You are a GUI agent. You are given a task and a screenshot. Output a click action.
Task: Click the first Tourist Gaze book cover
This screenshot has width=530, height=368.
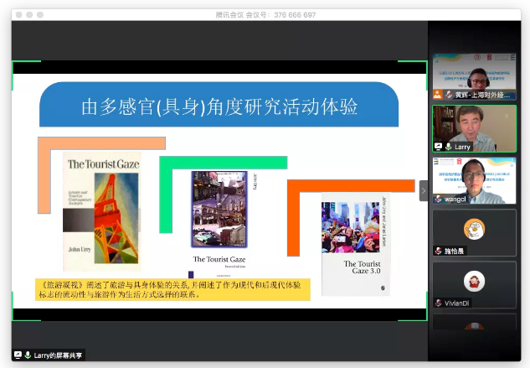point(101,210)
